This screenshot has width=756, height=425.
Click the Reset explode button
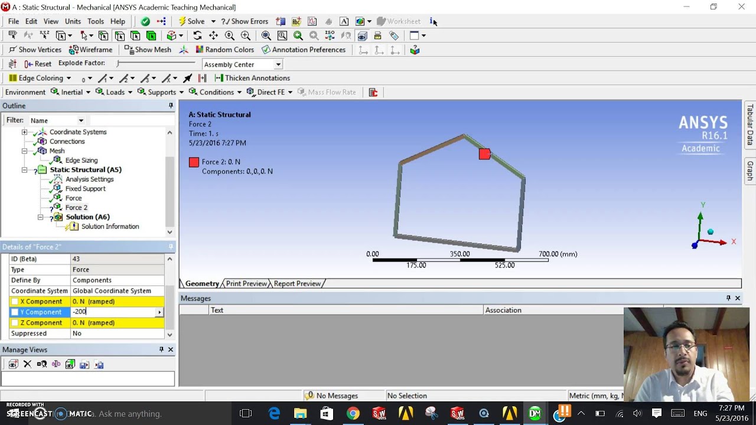(38, 64)
